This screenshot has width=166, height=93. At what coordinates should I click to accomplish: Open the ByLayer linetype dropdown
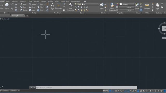click(127, 10)
